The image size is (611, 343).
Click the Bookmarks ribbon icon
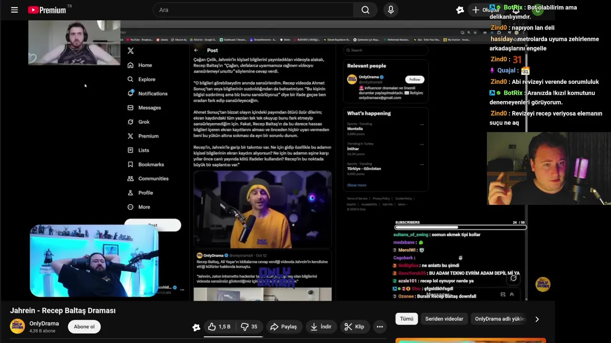pos(130,164)
